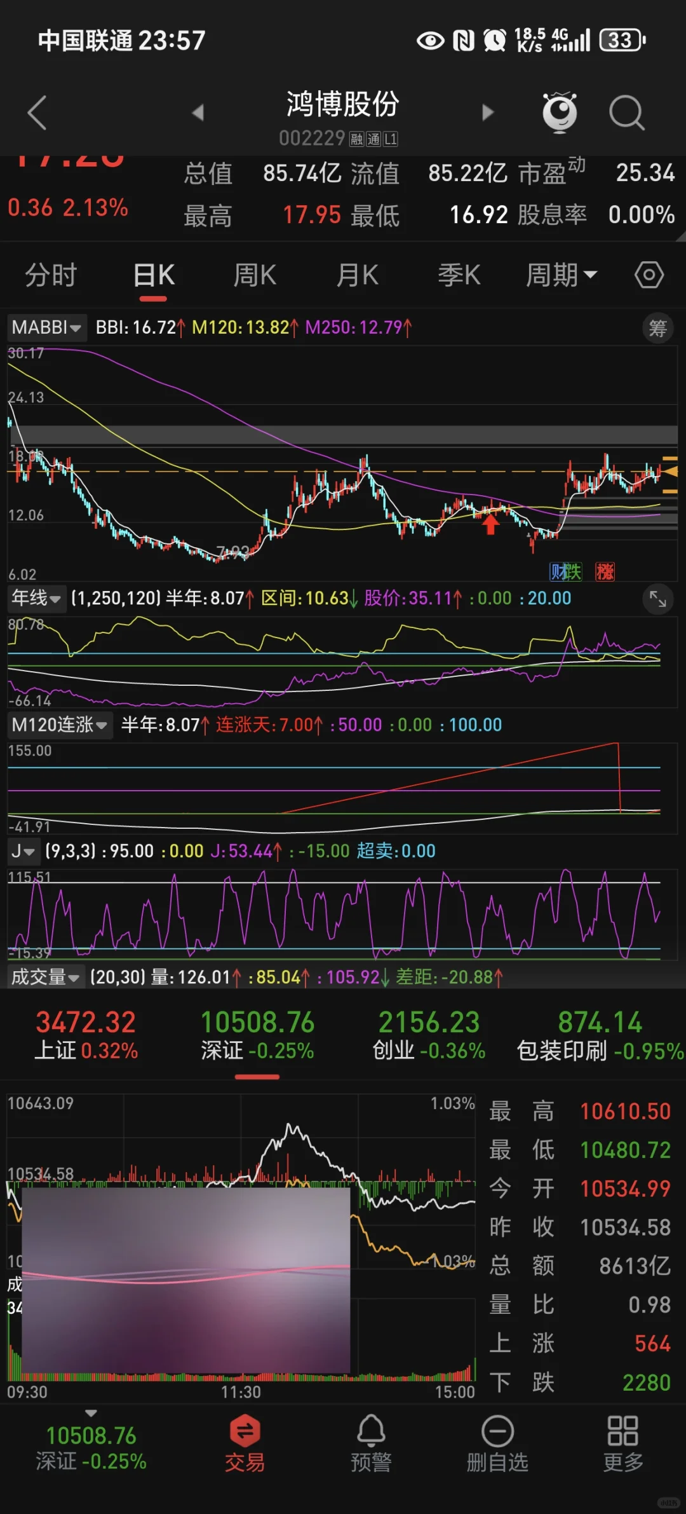Tap bottom 深证 10508.76 index summary
The width and height of the screenshot is (686, 1514).
tap(91, 1448)
